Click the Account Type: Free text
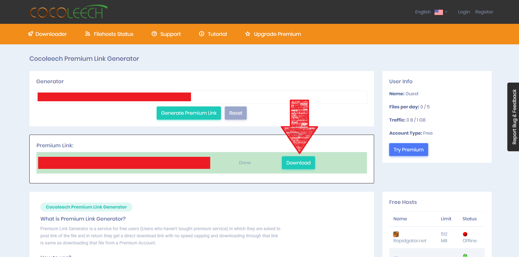Image resolution: width=519 pixels, height=257 pixels. 411,133
